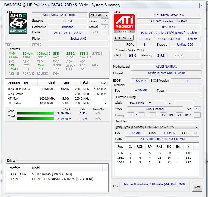Click the tRC value 21
This screenshot has width=208, height=197.
pos(180,115)
